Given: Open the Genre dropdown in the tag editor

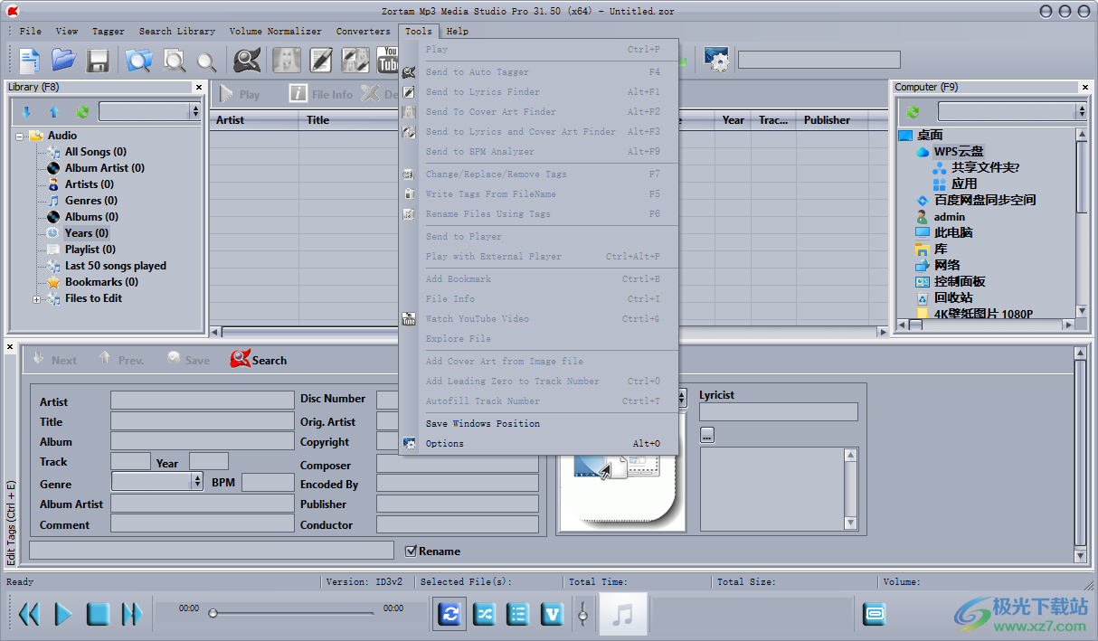Looking at the screenshot, I should point(196,482).
